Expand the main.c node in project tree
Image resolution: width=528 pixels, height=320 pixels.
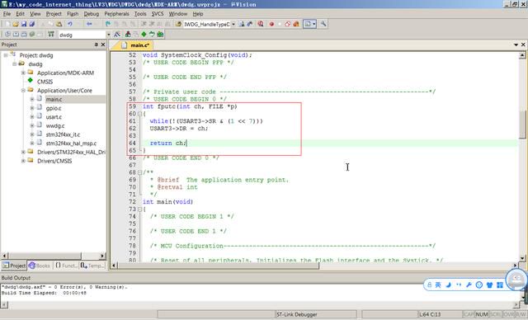[32, 99]
